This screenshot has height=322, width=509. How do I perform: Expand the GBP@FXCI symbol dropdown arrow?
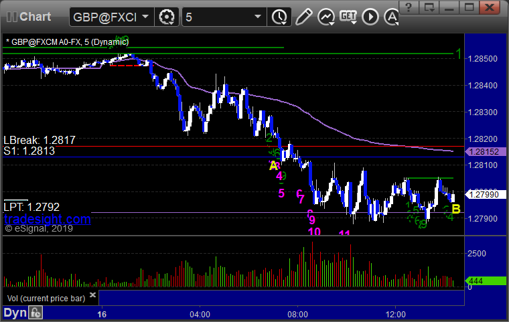click(x=145, y=16)
